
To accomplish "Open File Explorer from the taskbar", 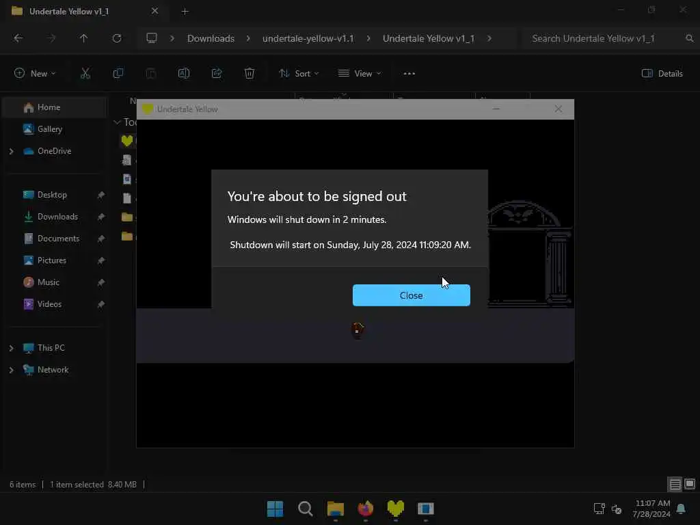I will point(335,509).
